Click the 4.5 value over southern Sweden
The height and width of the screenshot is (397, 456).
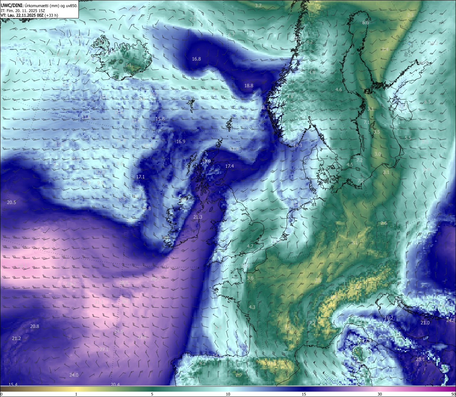(x=350, y=165)
